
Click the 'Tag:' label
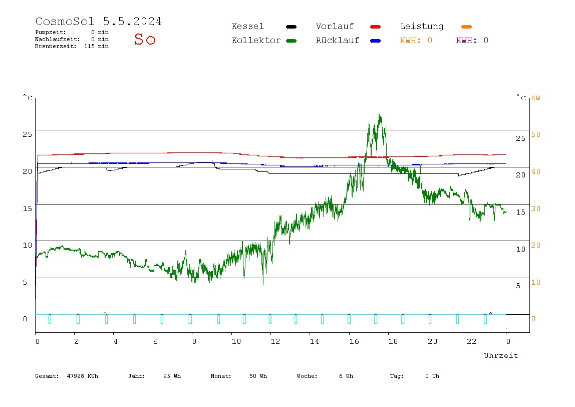click(396, 376)
